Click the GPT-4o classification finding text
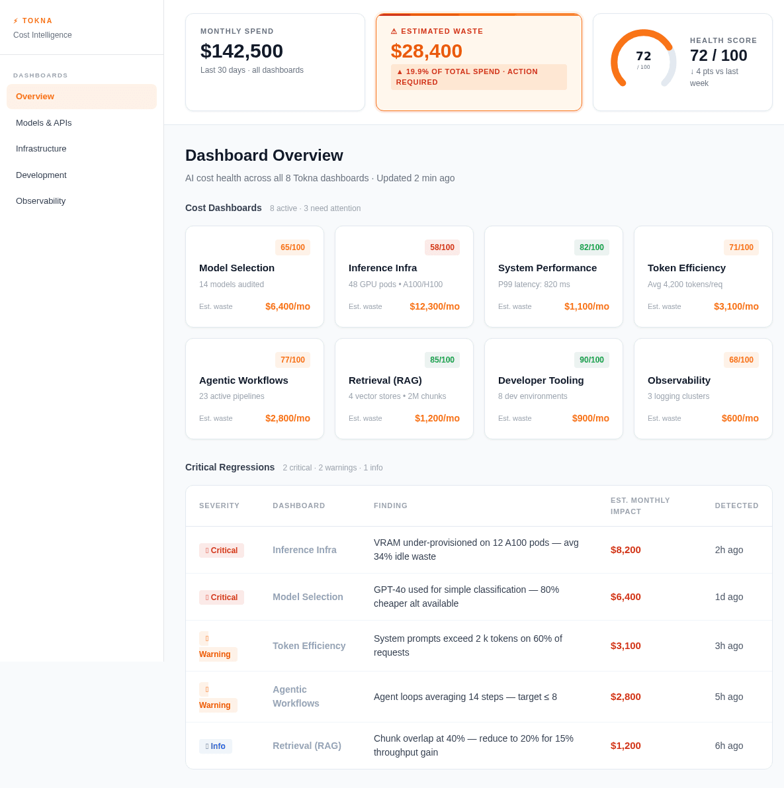This screenshot has height=788, width=784. [x=466, y=597]
